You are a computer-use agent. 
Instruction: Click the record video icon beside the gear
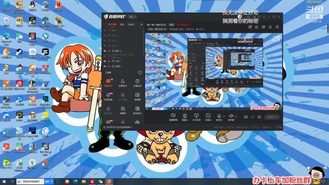click(x=246, y=117)
